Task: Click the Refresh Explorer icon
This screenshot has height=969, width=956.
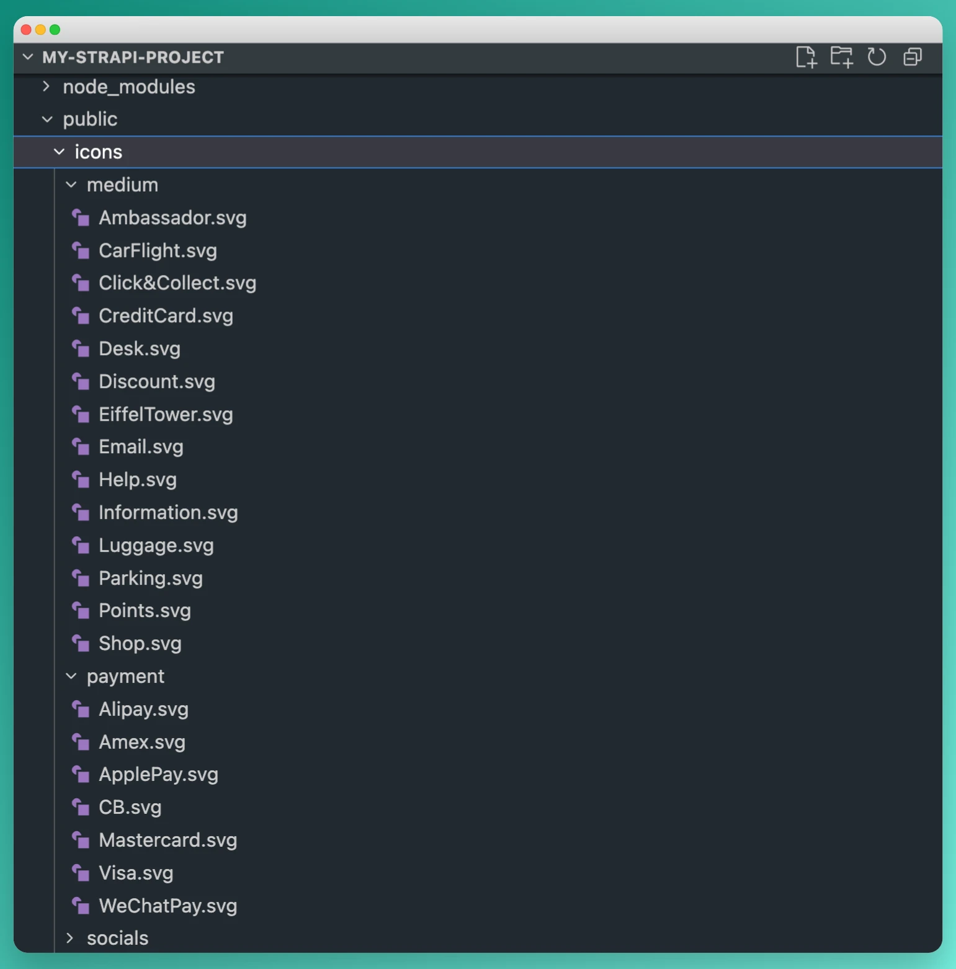Action: point(877,57)
